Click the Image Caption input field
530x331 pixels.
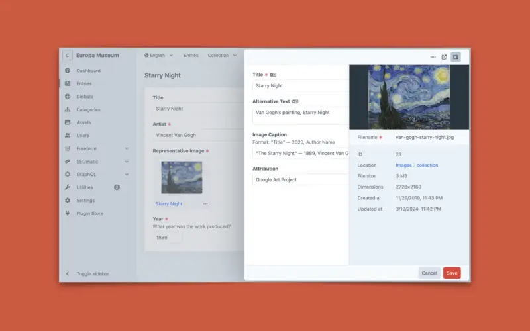click(x=301, y=153)
